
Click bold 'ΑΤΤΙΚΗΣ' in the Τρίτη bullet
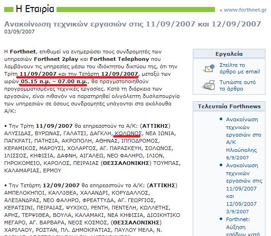tap(155, 126)
